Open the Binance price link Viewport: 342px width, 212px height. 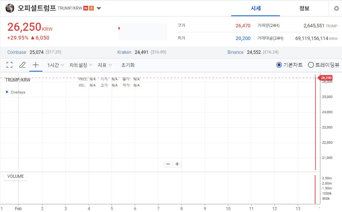[x=235, y=52]
